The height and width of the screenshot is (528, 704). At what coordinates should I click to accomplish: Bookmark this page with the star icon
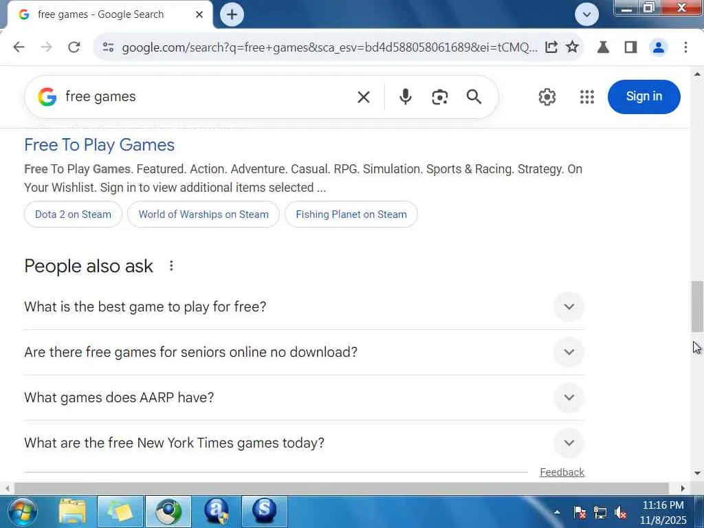pos(572,47)
